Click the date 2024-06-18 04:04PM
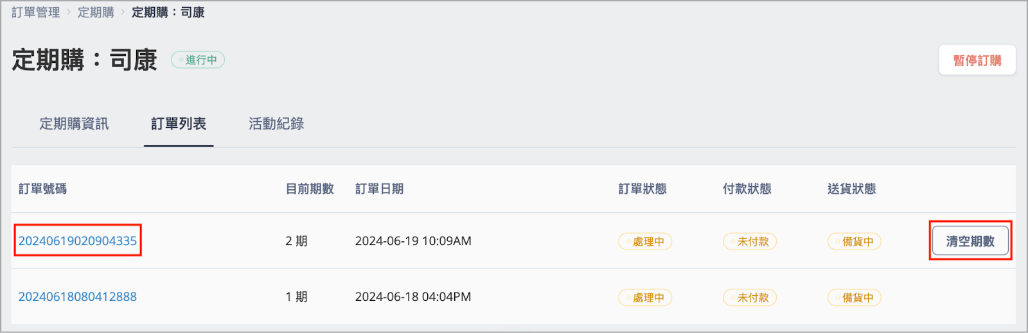The height and width of the screenshot is (333, 1028). point(413,296)
